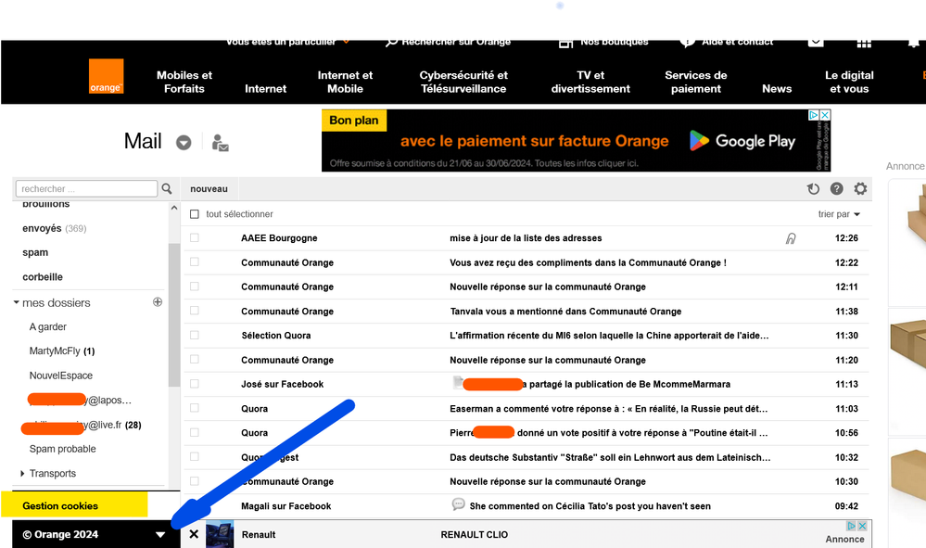Click attachment paperclip on AAEE Bourgogne email
Screen dimensions: 926x548
click(x=791, y=238)
